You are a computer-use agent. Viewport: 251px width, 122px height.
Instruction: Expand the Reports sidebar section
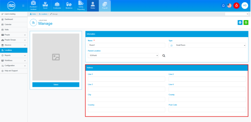(14, 55)
